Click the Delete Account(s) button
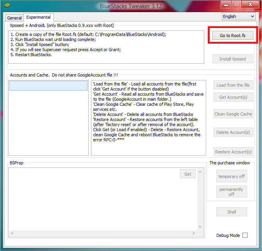This screenshot has width=262, height=251. [233, 132]
